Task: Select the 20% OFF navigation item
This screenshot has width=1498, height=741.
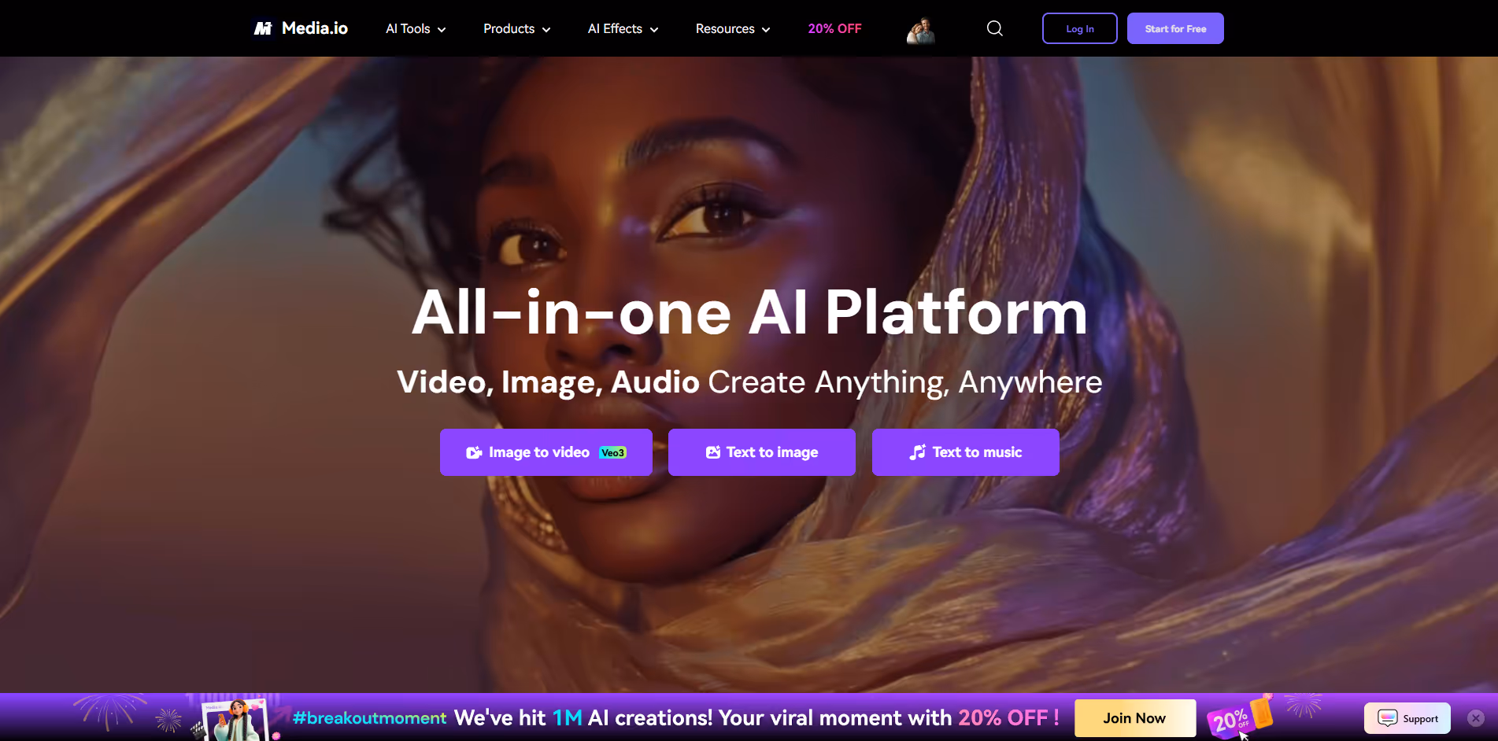Action: coord(834,28)
